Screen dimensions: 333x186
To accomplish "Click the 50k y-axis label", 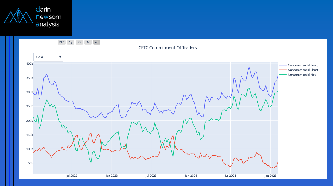I will [x=30, y=163].
